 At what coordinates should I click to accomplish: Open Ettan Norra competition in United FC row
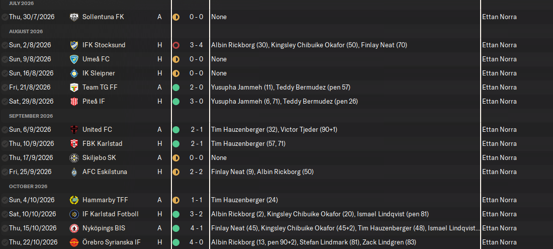(499, 129)
